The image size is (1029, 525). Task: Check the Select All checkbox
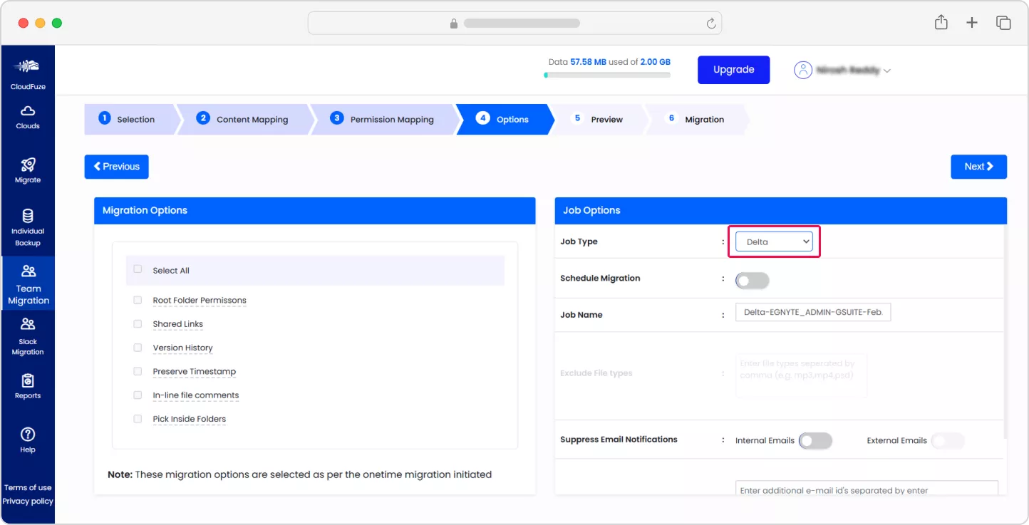[x=138, y=269]
